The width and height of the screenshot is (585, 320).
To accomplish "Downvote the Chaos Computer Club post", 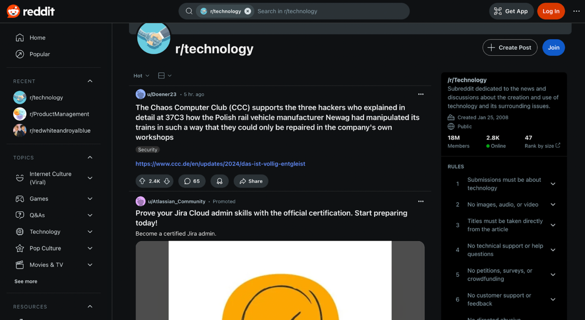I will coord(167,181).
